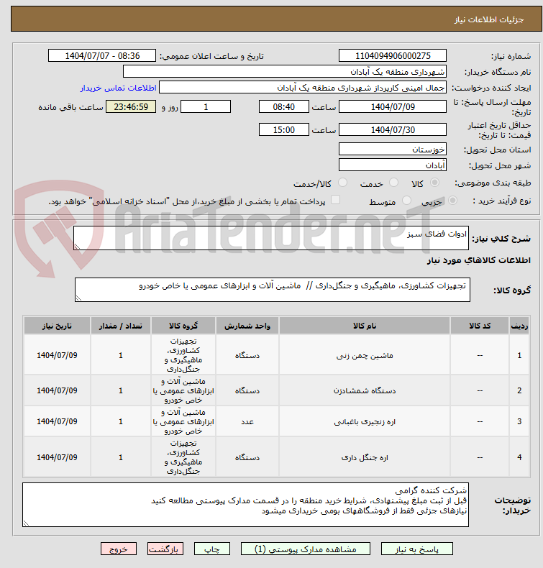This screenshot has height=568, width=543.
Task: Click the تاریخ نیاز column header
Action: point(57,326)
